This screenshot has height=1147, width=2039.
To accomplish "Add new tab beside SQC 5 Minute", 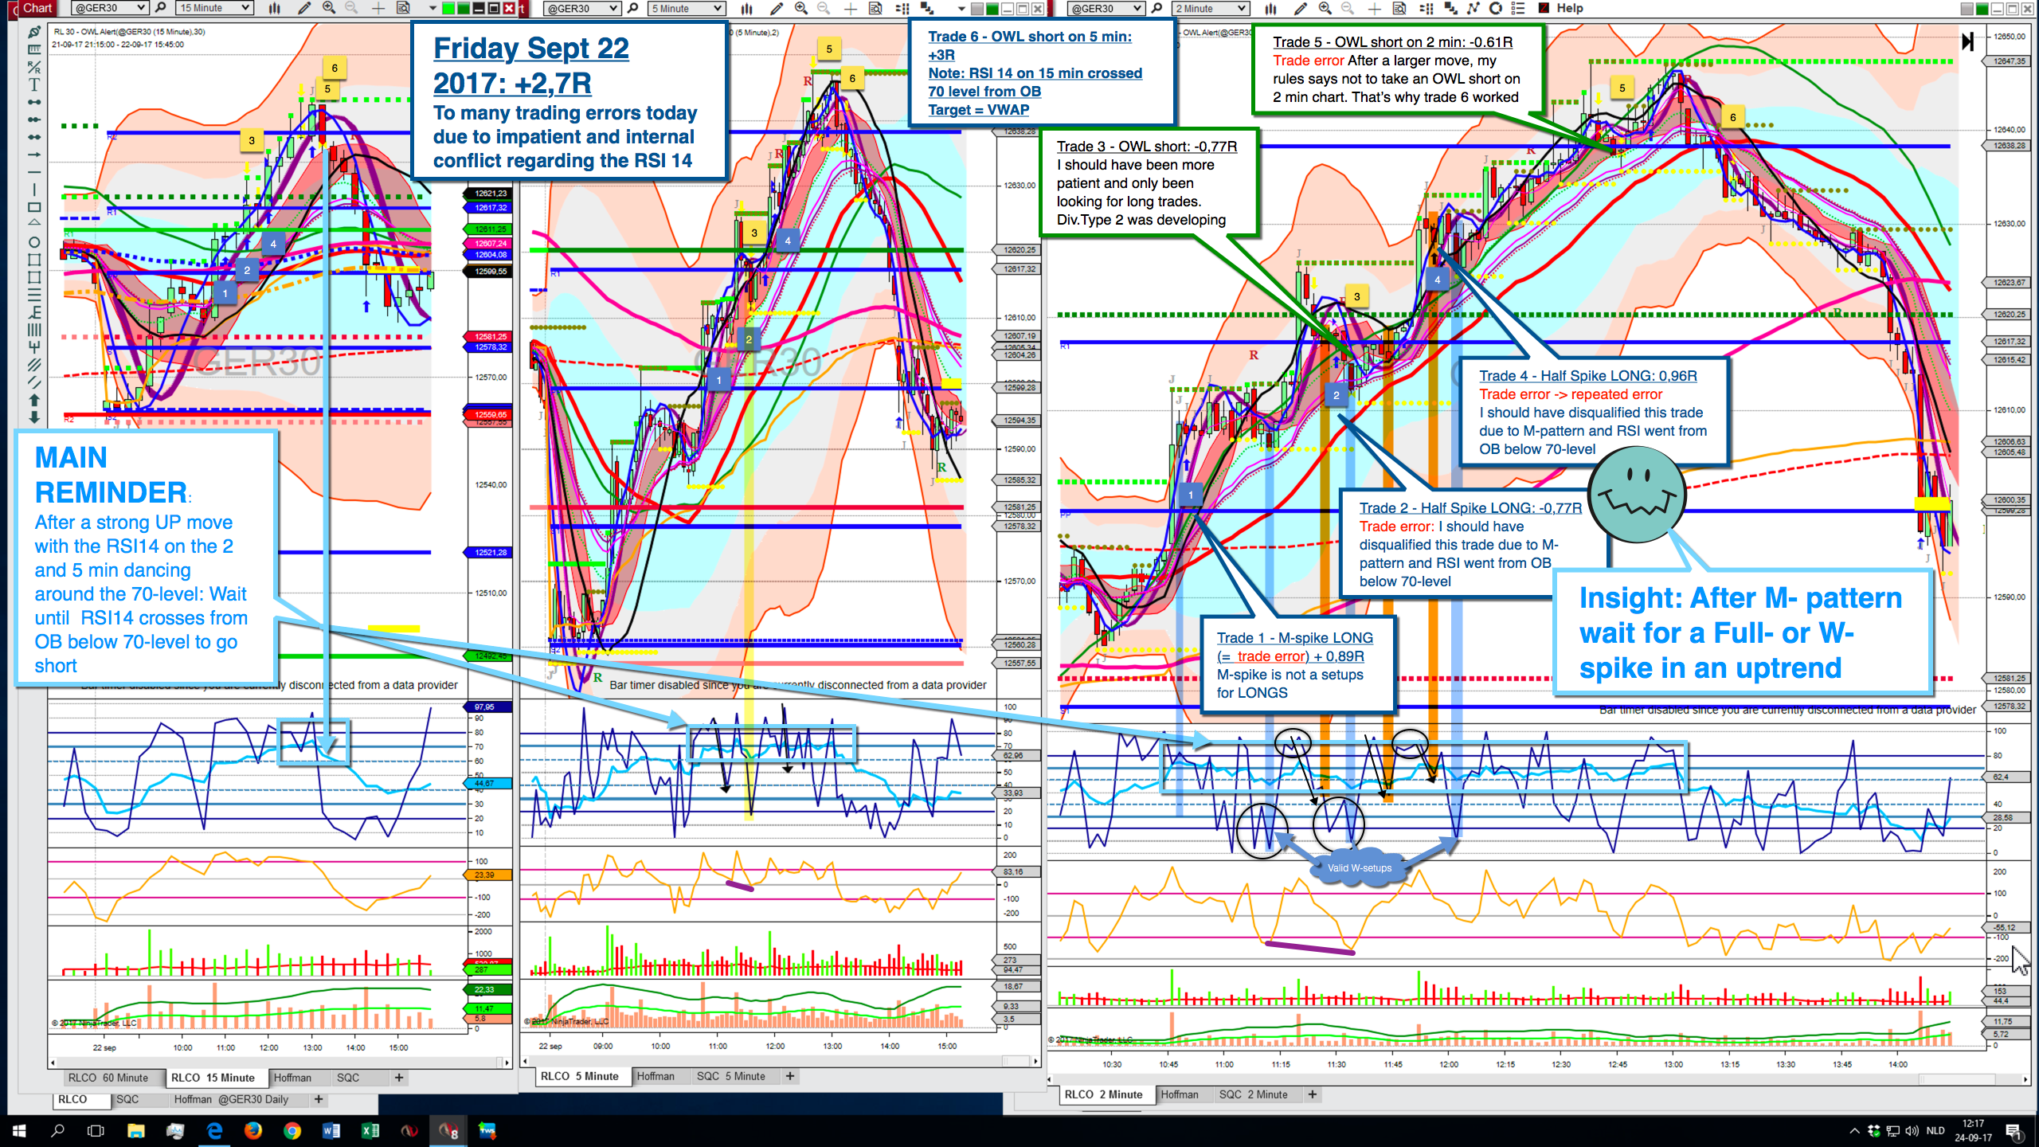I will [x=790, y=1076].
